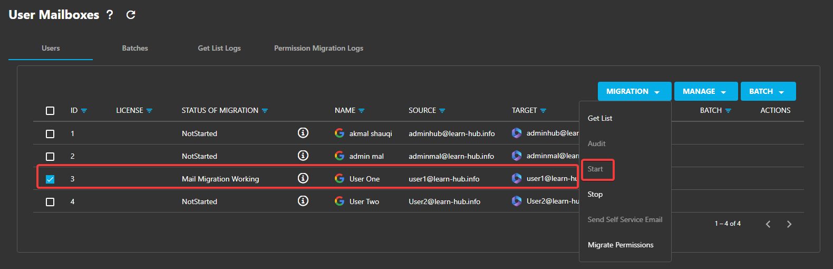This screenshot has width=833, height=269.
Task: Click the ID column filter icon
Action: point(84,111)
